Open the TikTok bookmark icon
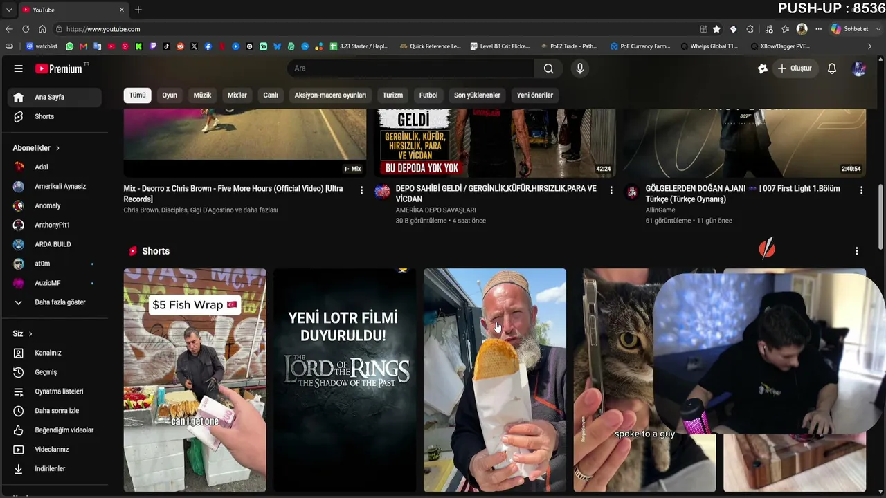 166,46
